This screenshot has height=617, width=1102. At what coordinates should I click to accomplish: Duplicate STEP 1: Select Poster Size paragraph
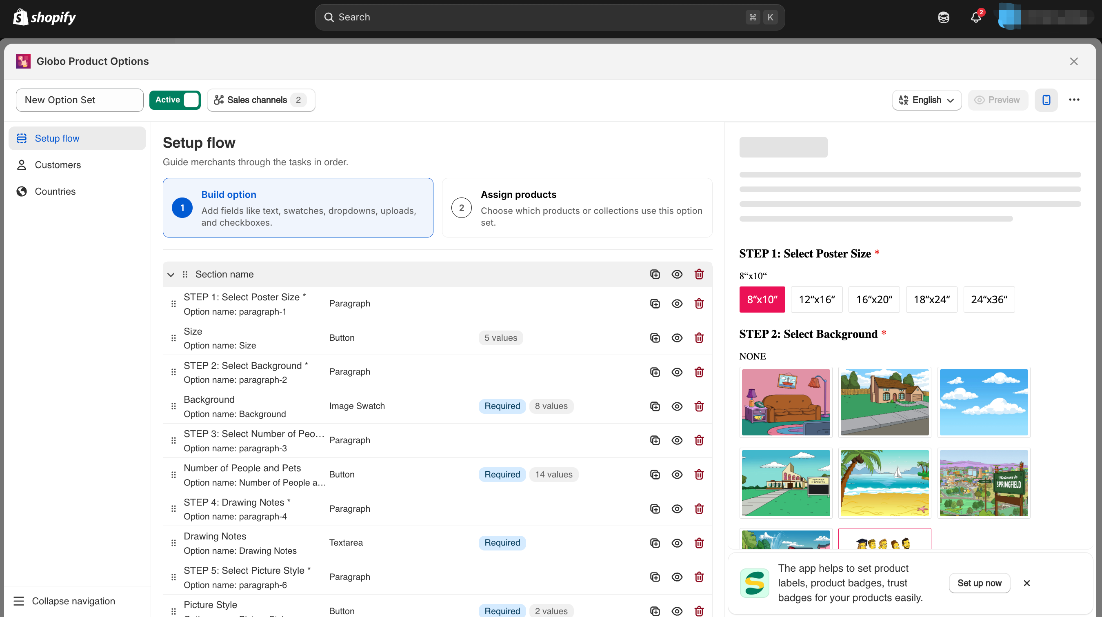click(x=655, y=304)
